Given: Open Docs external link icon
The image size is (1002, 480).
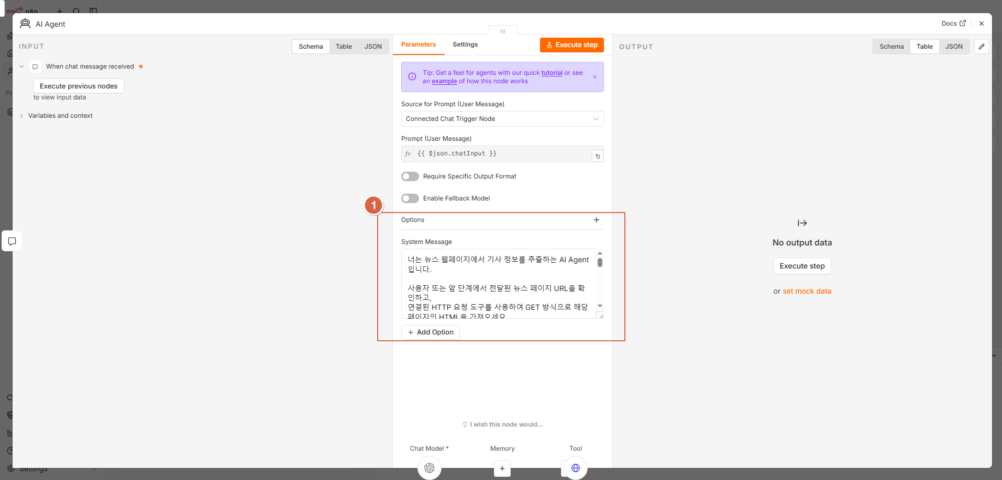Looking at the screenshot, I should (962, 24).
